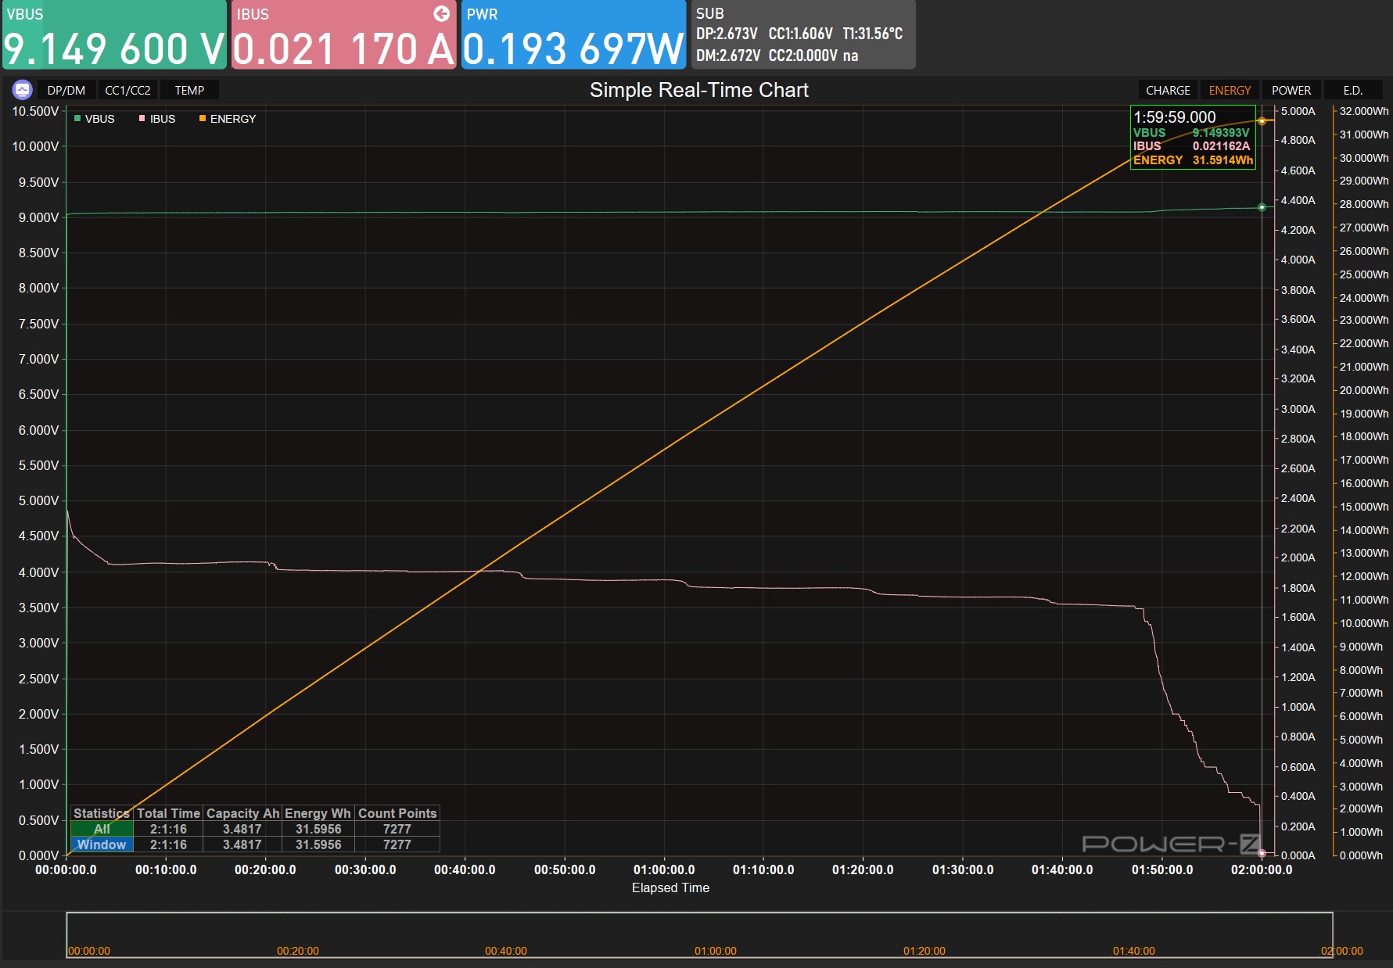This screenshot has height=968, width=1393.
Task: Switch right axis to POWER
Action: point(1291,91)
